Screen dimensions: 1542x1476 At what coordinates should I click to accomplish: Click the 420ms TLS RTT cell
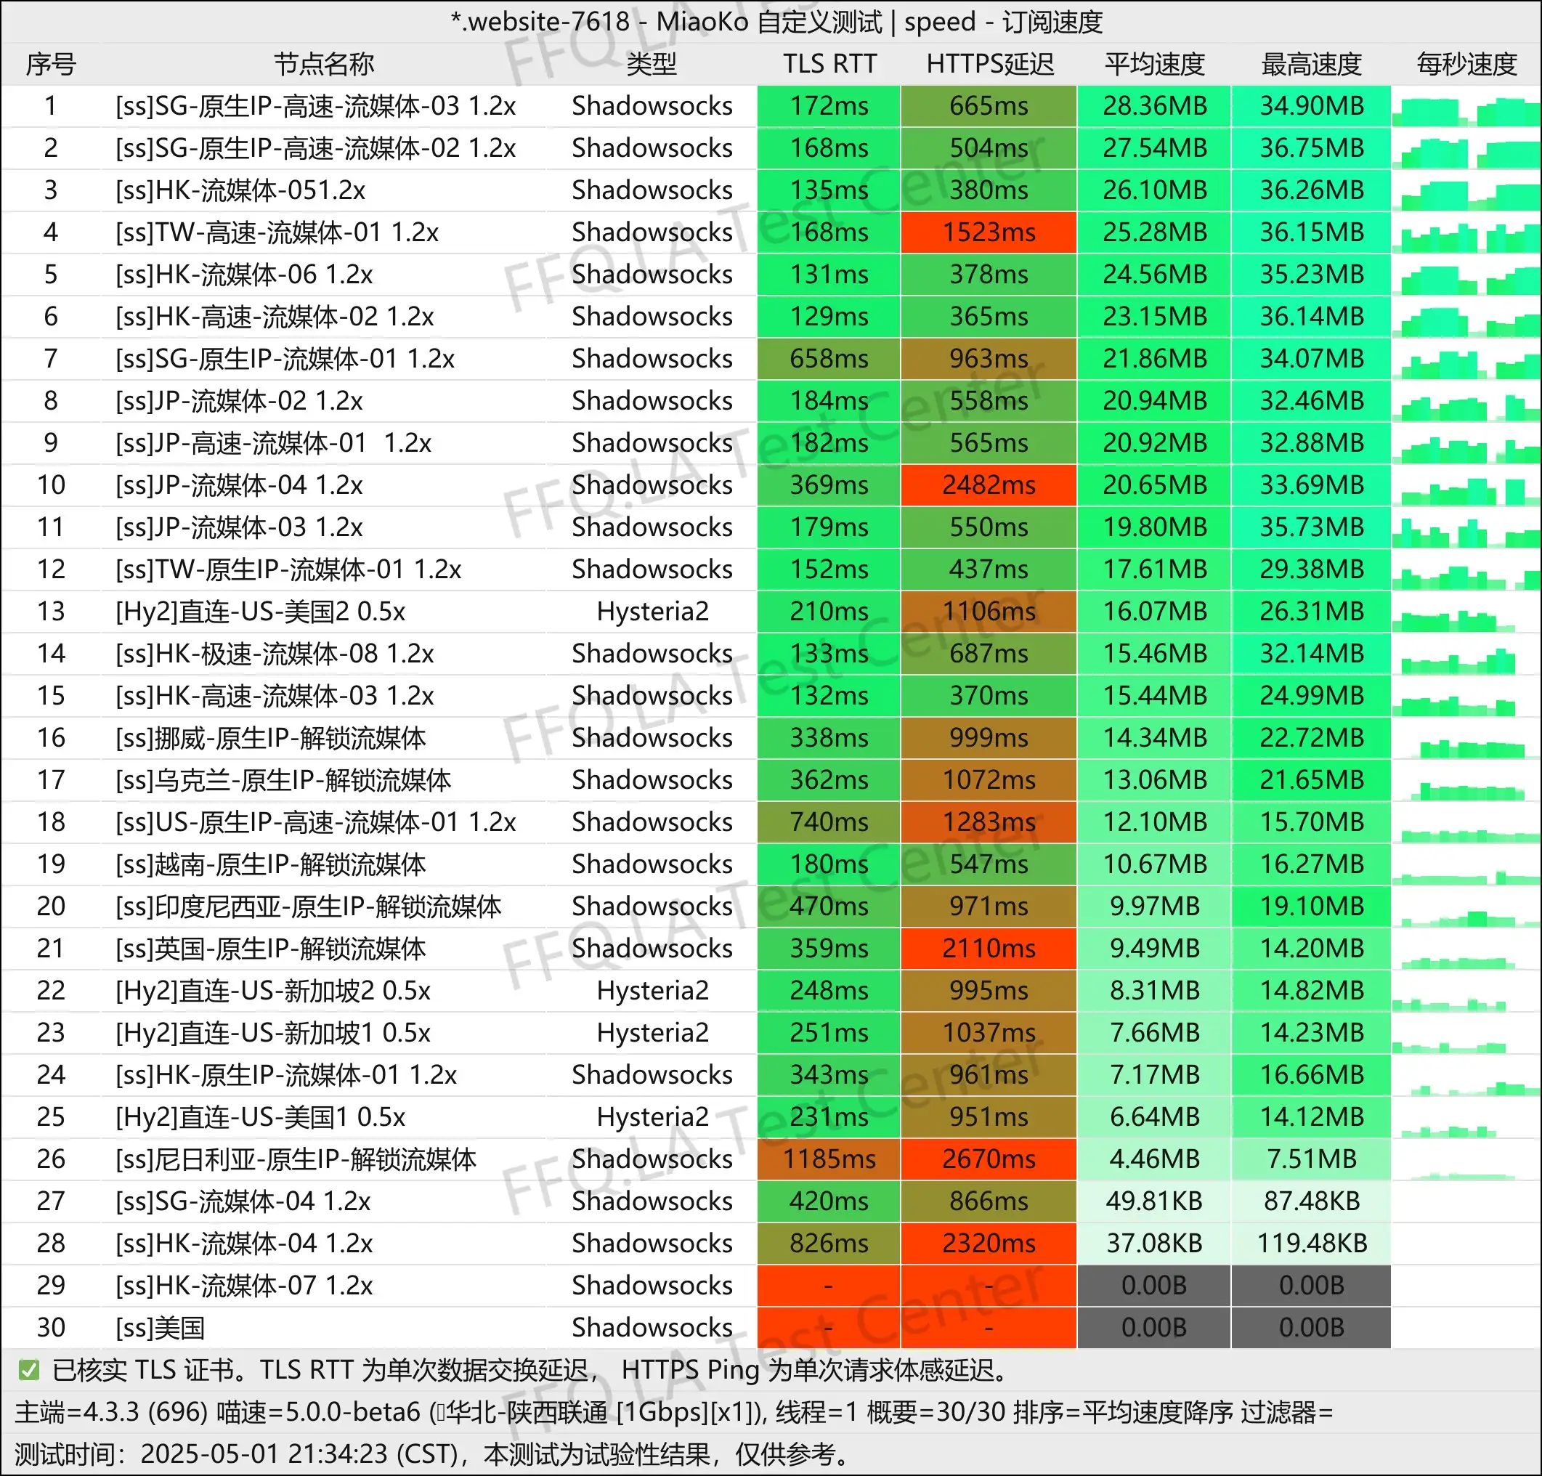pyautogui.click(x=829, y=1201)
